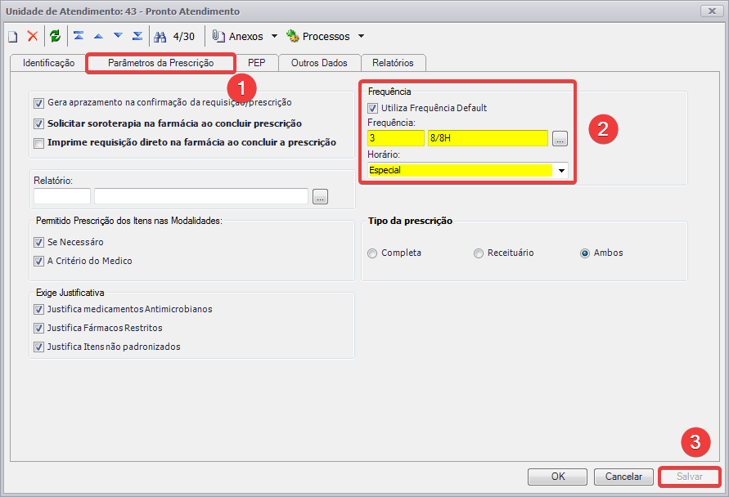Enable Imprime requisição direto na farmácia

pos(39,143)
